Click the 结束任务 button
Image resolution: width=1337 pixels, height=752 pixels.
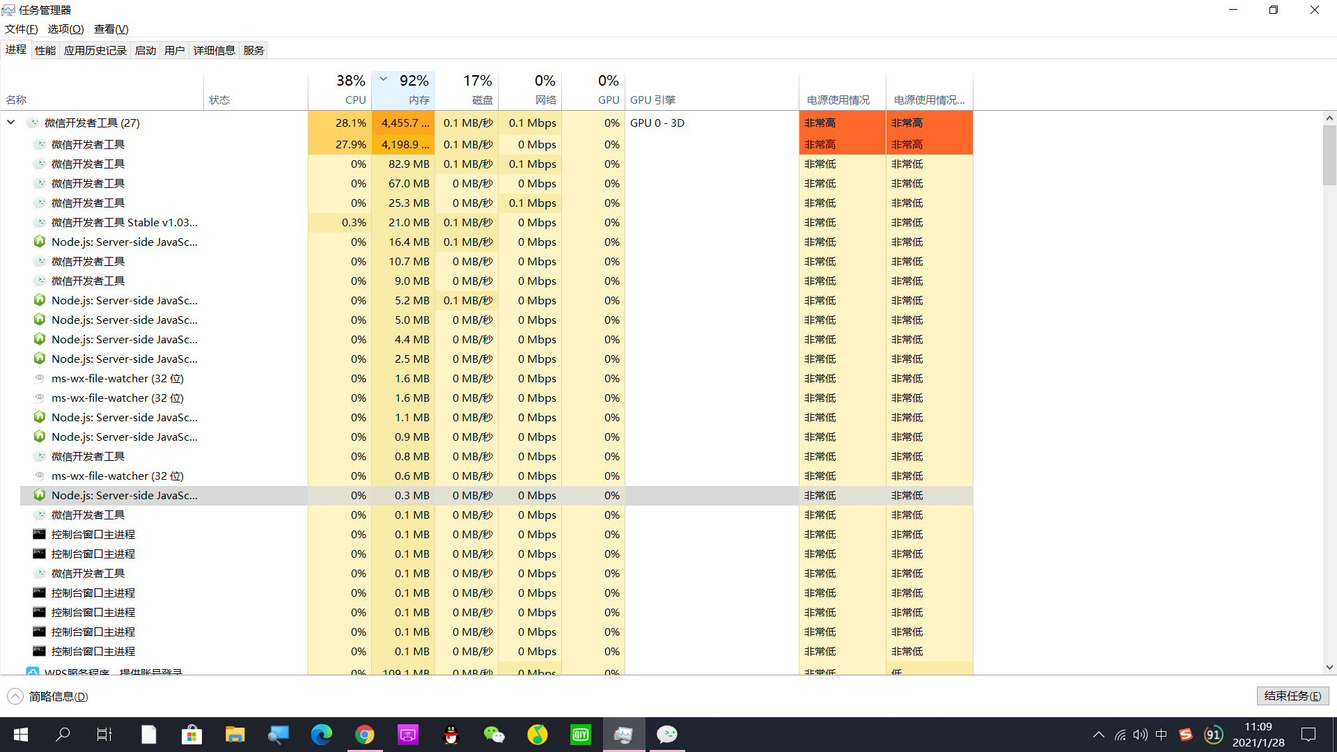[1292, 696]
